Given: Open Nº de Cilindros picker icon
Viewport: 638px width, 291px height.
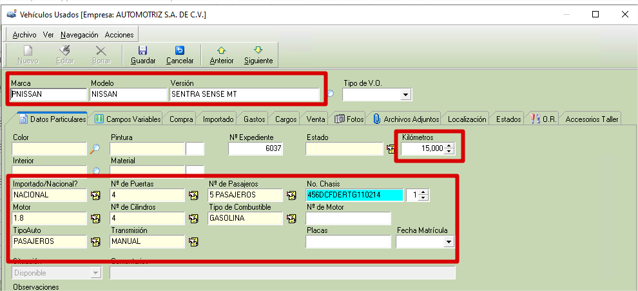Looking at the screenshot, I should [193, 219].
